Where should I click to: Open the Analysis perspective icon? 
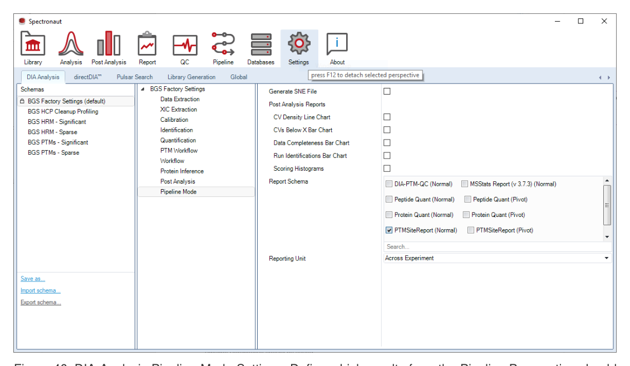pos(71,44)
